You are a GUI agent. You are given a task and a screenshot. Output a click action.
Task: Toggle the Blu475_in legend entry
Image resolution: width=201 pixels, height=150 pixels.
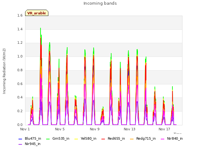coord(30,138)
